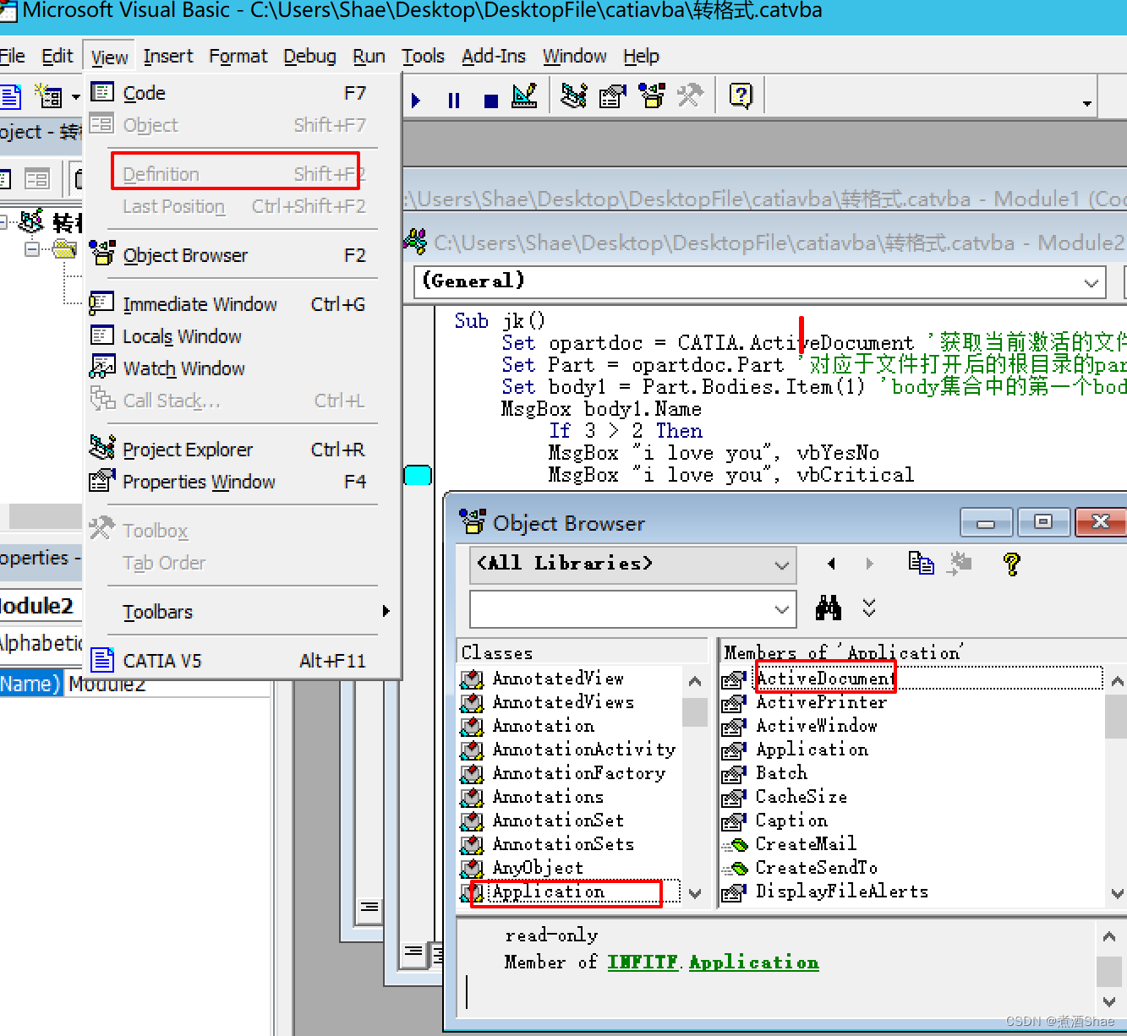The image size is (1127, 1036).
Task: Select ActivePrinter in the Members list
Action: [x=821, y=702]
